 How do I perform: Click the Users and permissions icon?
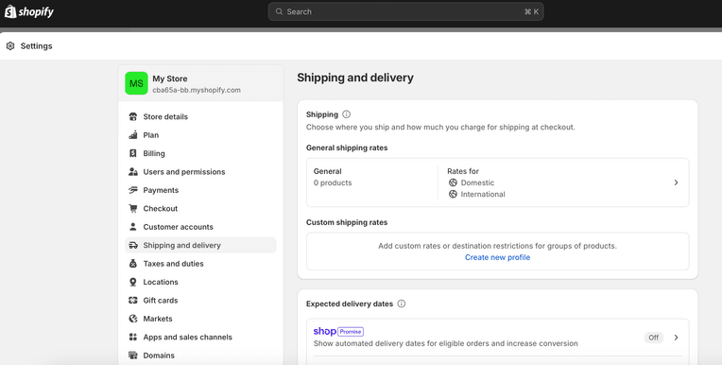tap(133, 172)
